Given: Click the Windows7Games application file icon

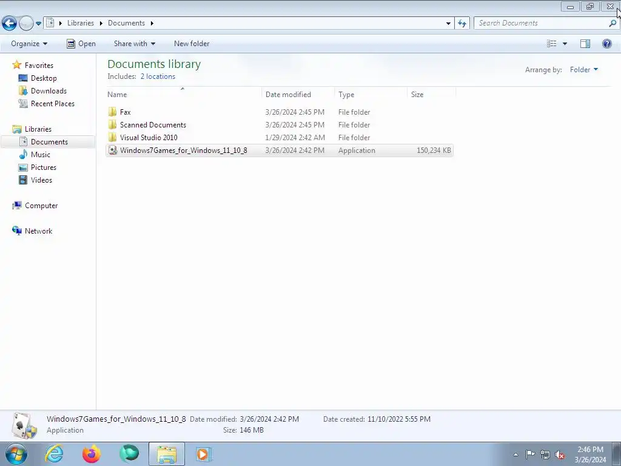Looking at the screenshot, I should (x=113, y=150).
